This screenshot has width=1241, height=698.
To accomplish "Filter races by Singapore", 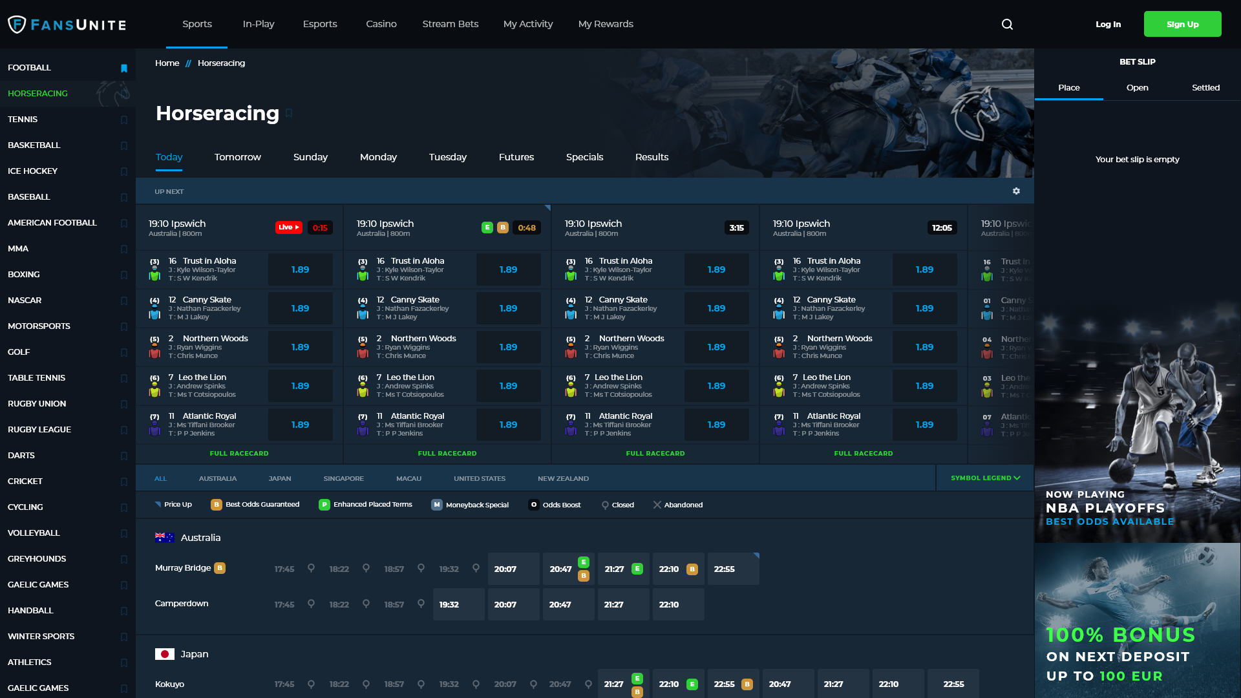I will coord(343,479).
